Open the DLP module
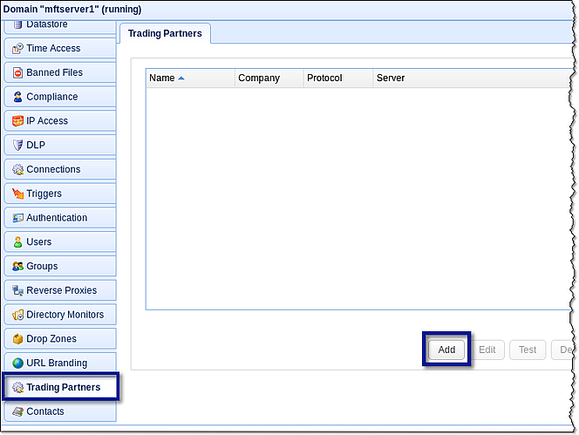579x435 pixels. [60, 145]
